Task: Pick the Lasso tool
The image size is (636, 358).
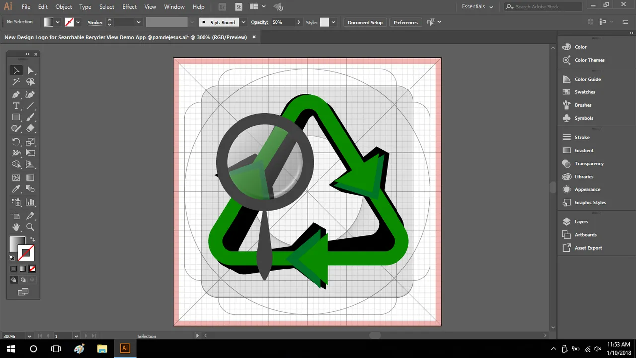Action: (x=30, y=82)
